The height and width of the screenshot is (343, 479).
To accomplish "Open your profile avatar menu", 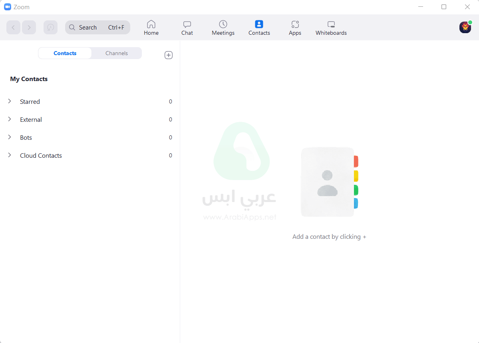I will pyautogui.click(x=465, y=27).
